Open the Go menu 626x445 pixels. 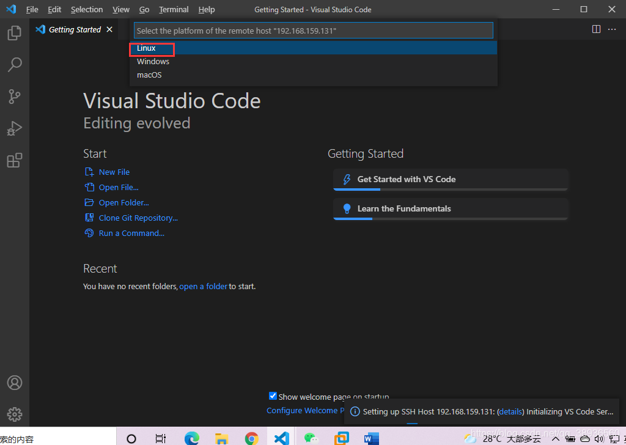pos(144,9)
